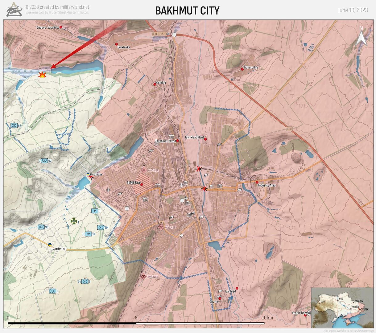Viewport: 376px width, 333px height.
Task: Open the Ukraine overview inset map
Action: [342, 307]
